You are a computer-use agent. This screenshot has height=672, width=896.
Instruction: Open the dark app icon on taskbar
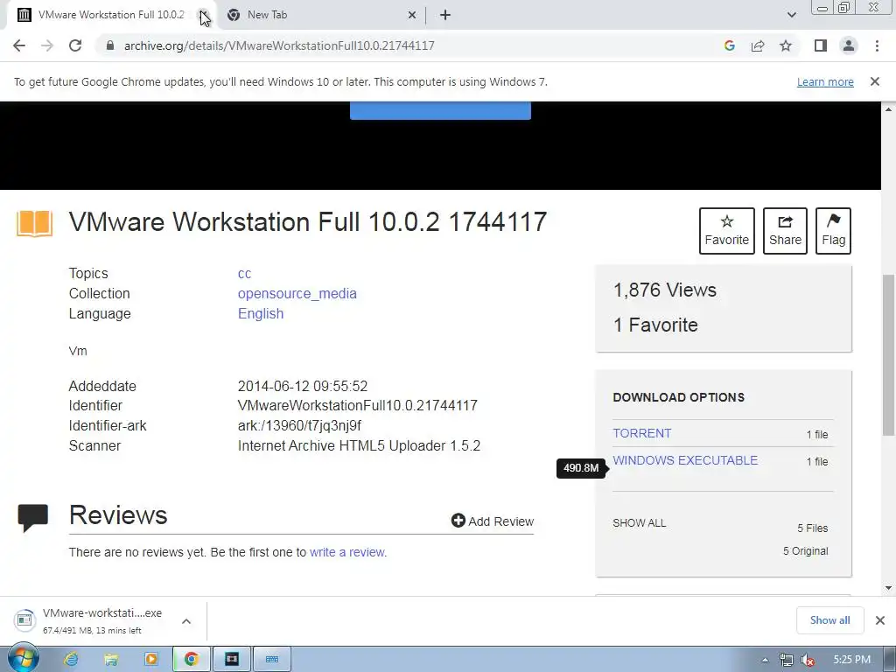point(231,660)
